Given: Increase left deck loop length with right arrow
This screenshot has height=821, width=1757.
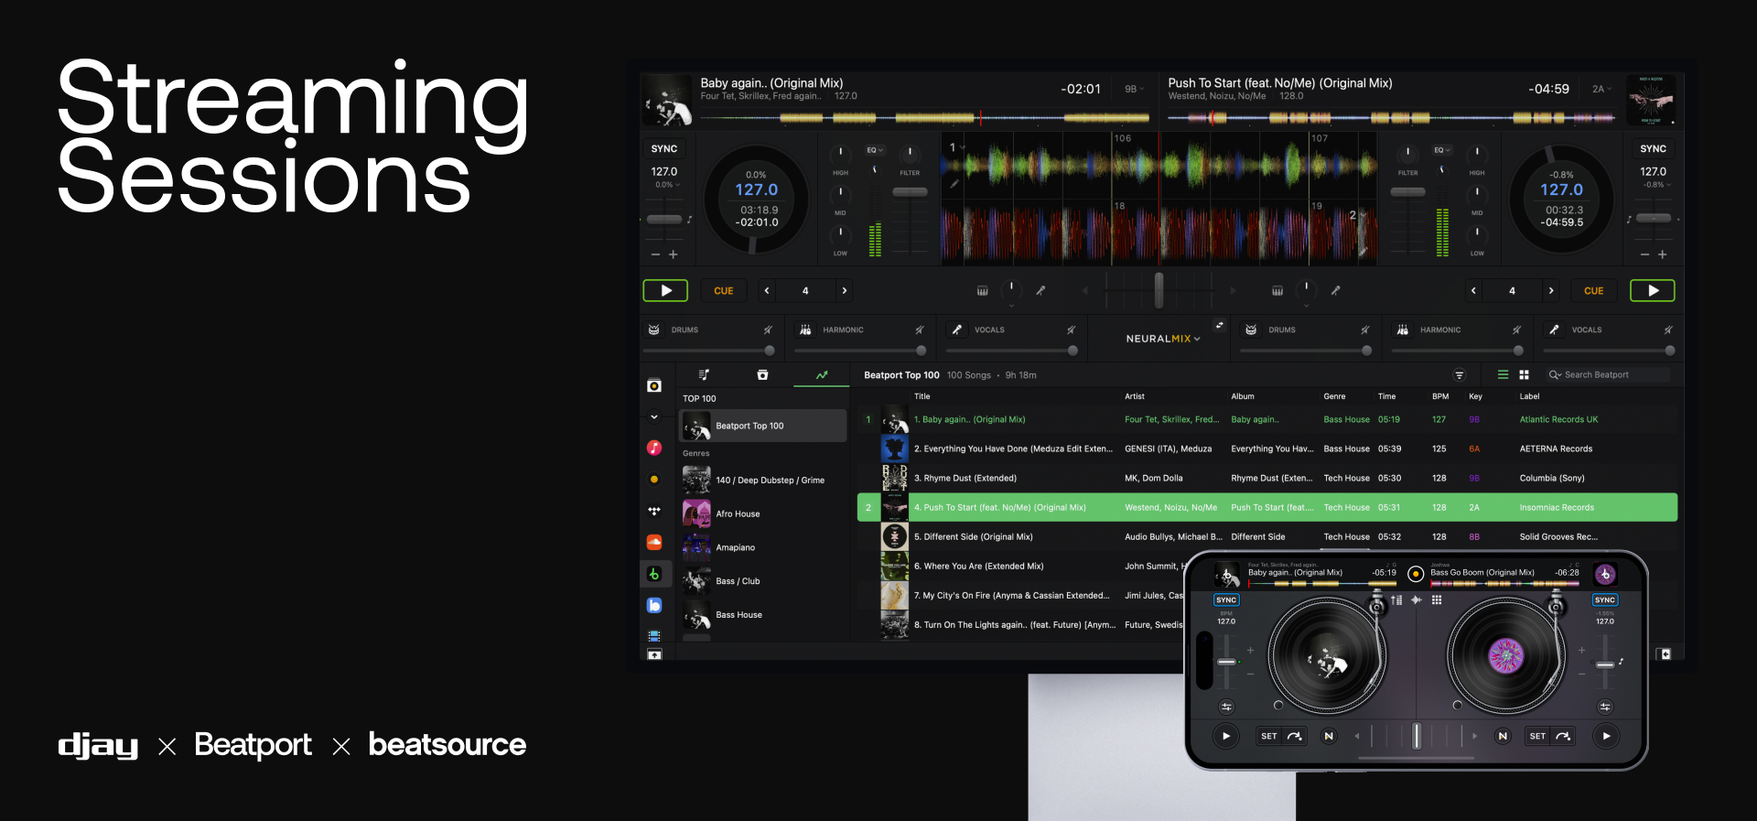Looking at the screenshot, I should point(844,291).
